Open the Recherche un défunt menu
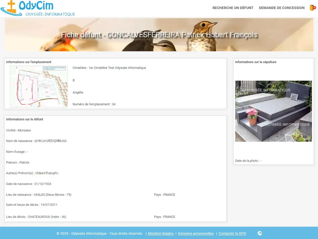This screenshot has width=318, height=239. [x=233, y=8]
